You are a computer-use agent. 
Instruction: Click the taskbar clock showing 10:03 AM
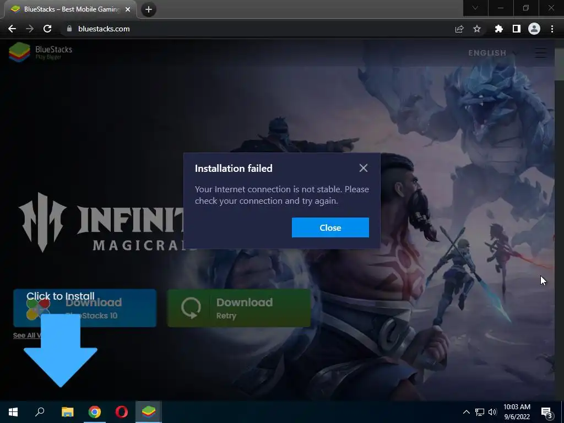point(517,412)
